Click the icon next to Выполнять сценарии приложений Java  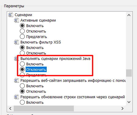click(16, 58)
